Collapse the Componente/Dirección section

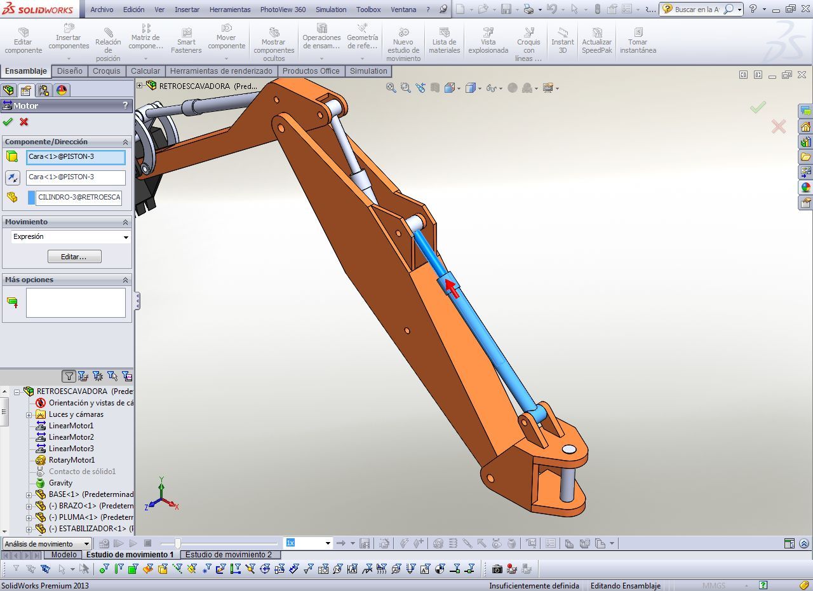(125, 142)
